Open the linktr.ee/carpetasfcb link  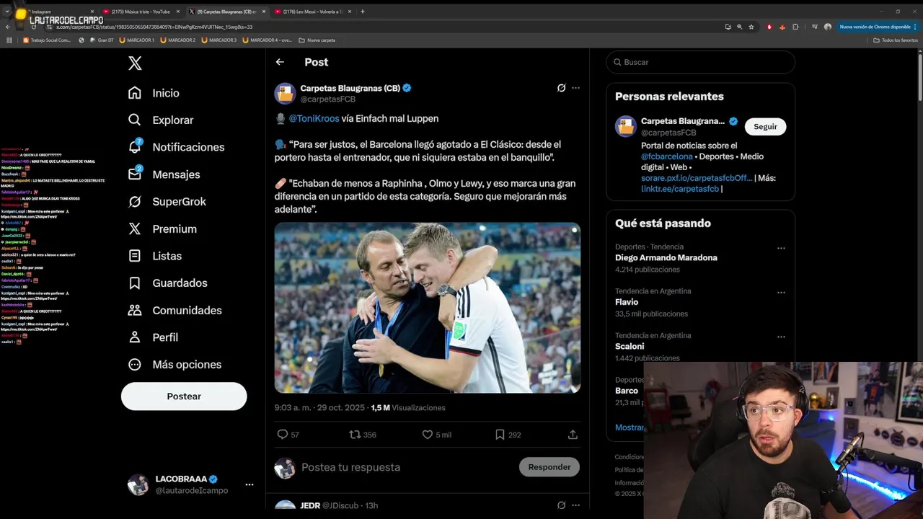point(680,189)
